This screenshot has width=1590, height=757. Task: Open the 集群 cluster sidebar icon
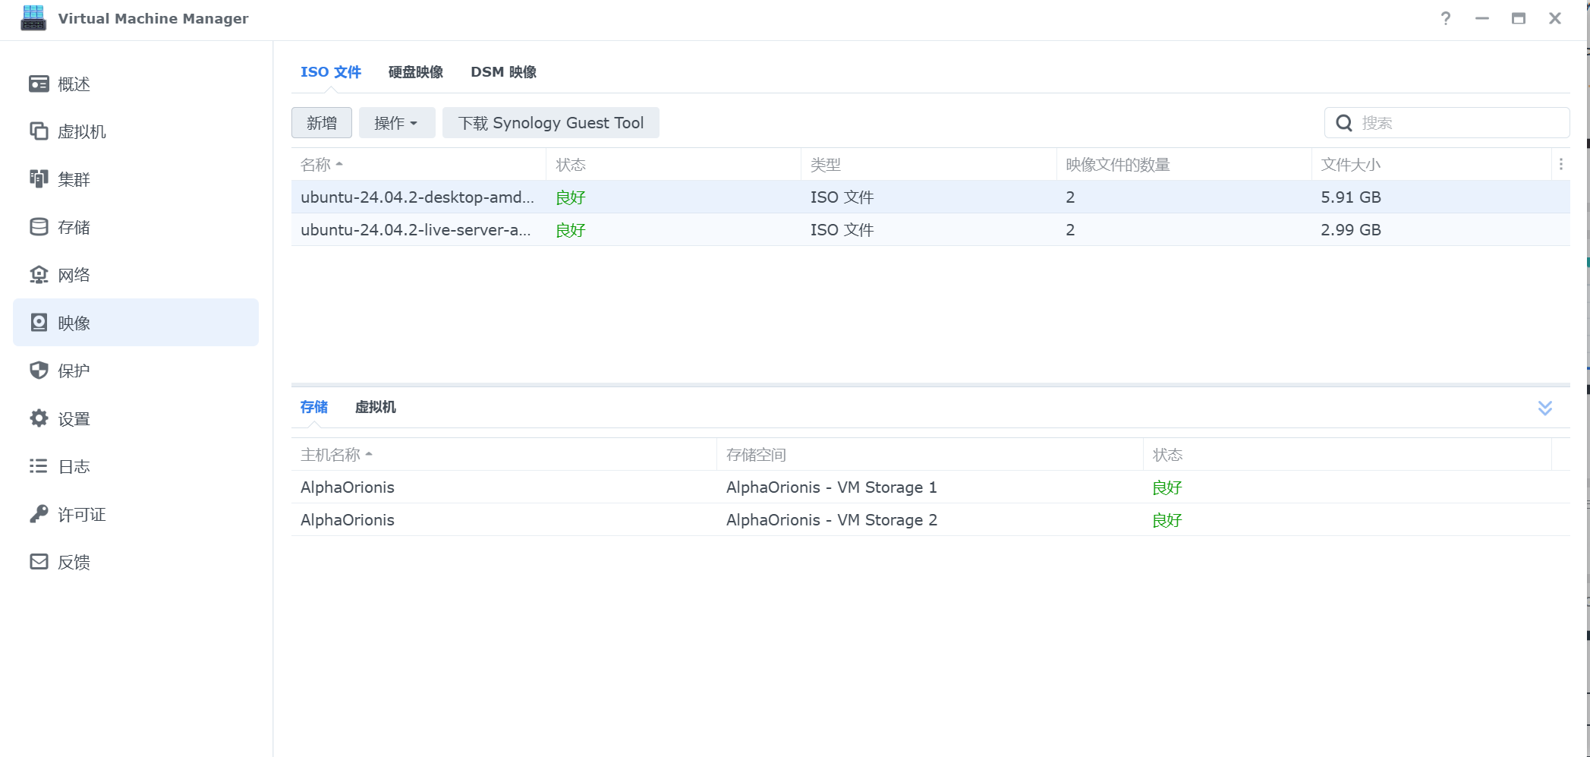pyautogui.click(x=39, y=179)
